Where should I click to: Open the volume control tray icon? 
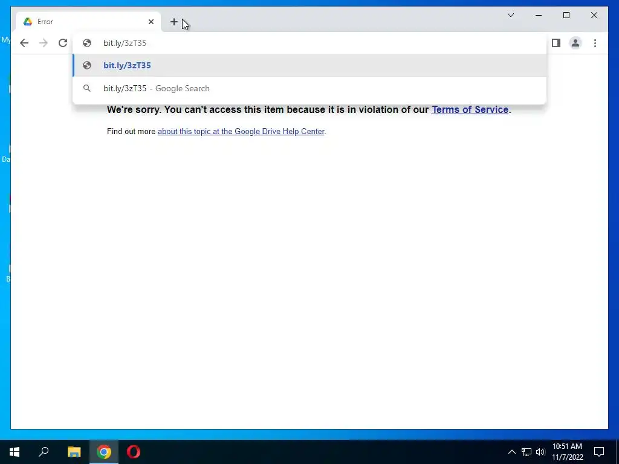[540, 452]
